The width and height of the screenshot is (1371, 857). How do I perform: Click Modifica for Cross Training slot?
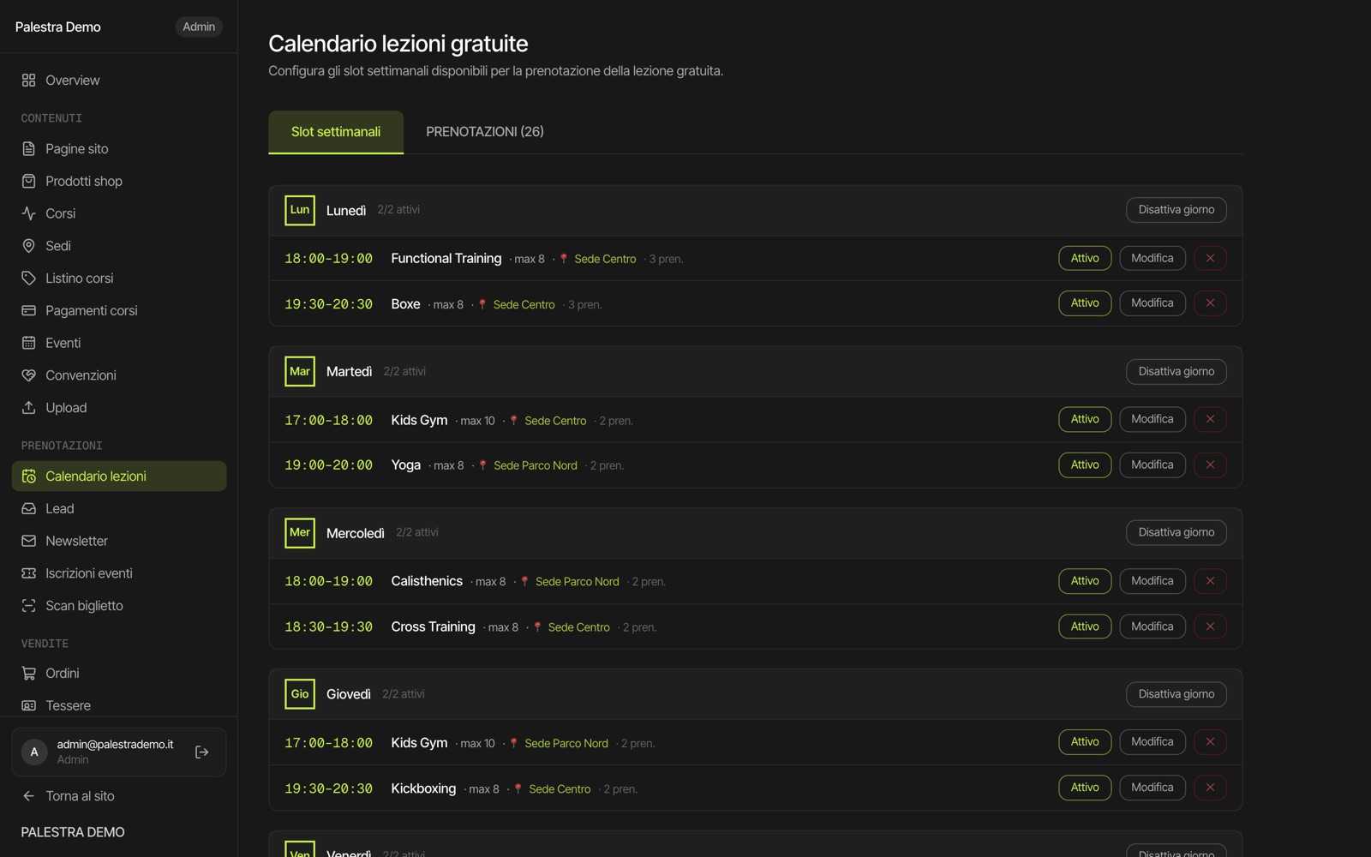click(x=1152, y=626)
